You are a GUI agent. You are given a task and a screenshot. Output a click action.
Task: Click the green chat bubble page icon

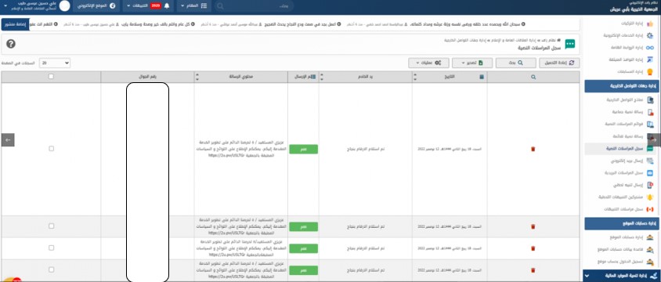click(570, 44)
